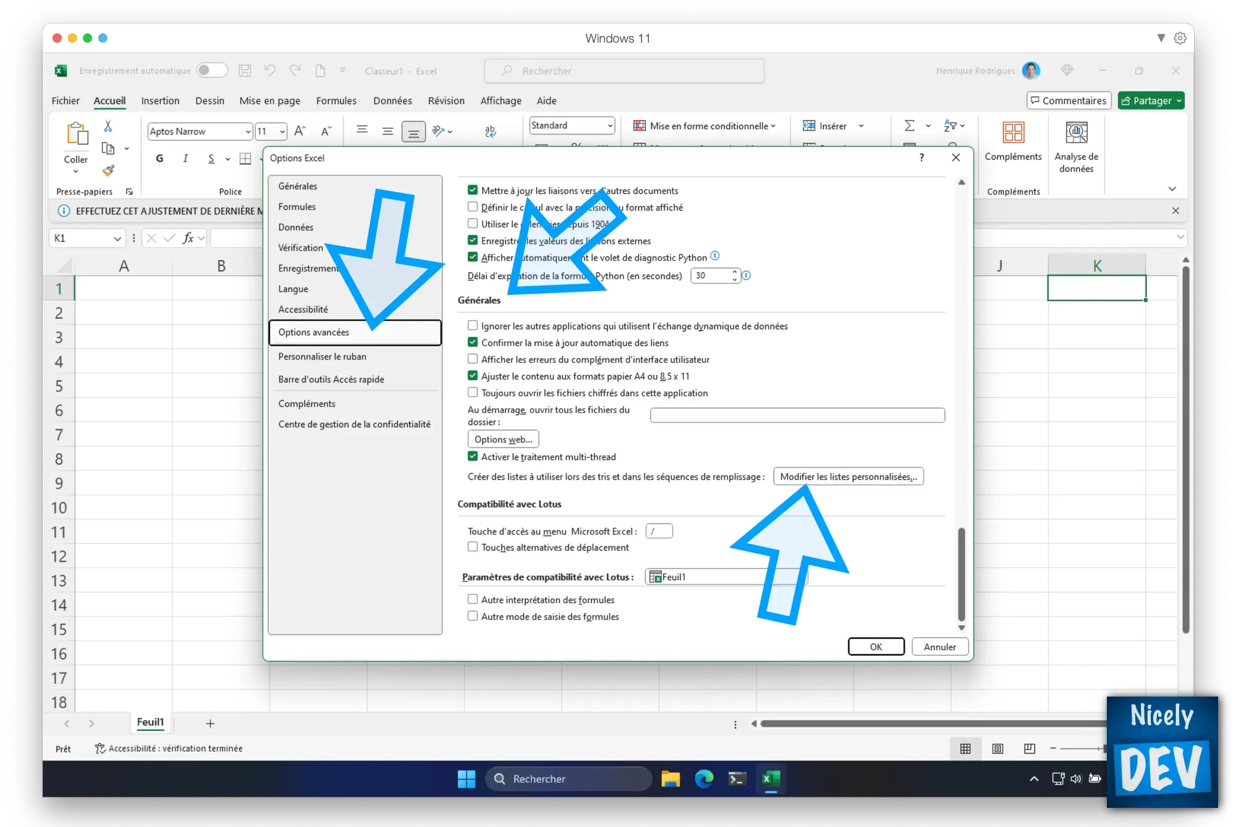
Task: Click the Copy icon in Presse-papiers
Action: (x=108, y=148)
